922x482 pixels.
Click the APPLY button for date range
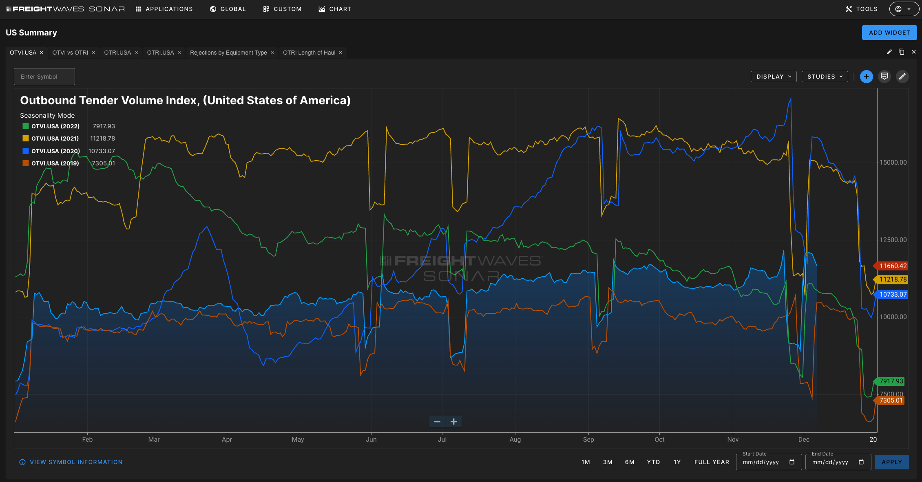pyautogui.click(x=892, y=462)
